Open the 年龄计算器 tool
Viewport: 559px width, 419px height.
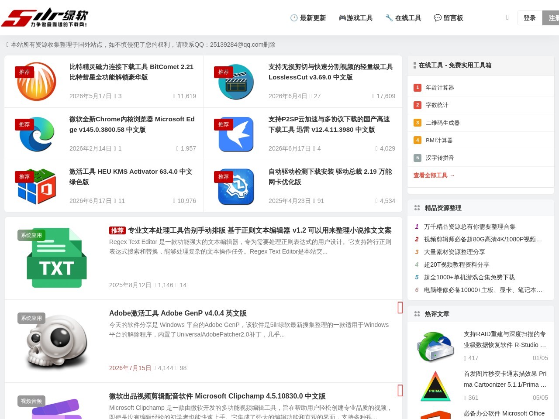point(440,88)
